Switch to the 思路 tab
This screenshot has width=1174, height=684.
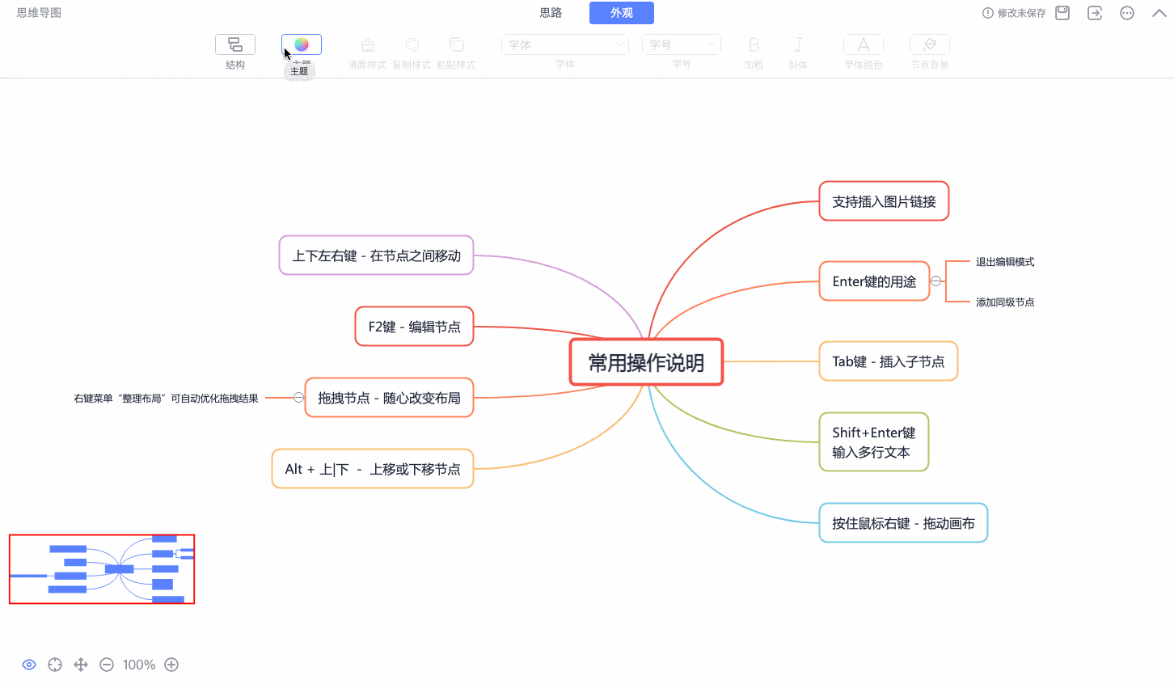[549, 13]
